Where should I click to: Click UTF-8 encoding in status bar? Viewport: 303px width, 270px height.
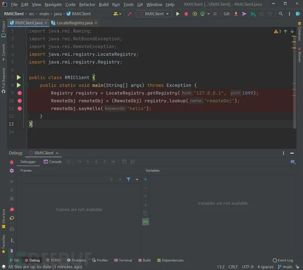[248, 267]
